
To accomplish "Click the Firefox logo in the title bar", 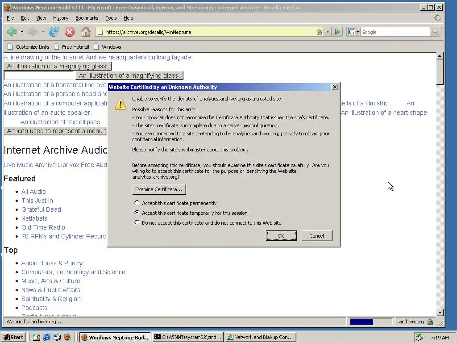I will point(8,7).
